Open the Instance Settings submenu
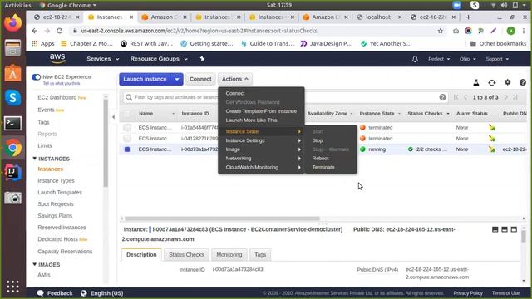Screen dimensions: 532x299 click(261, 140)
